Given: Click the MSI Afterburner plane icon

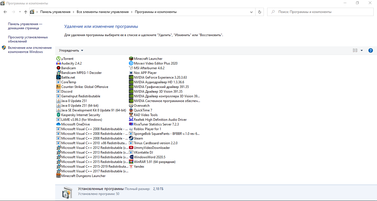Looking at the screenshot, I should pos(131,68).
